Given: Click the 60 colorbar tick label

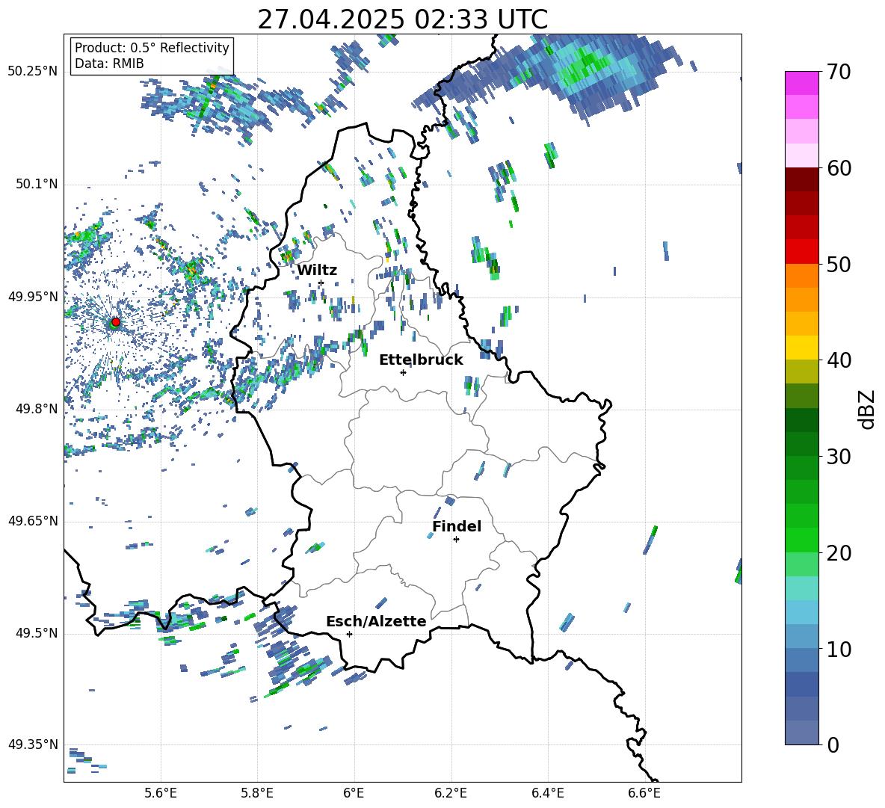Looking at the screenshot, I should pyautogui.click(x=839, y=168).
